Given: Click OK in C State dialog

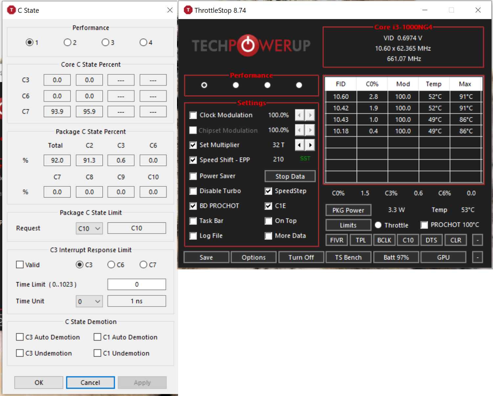Looking at the screenshot, I should pyautogui.click(x=39, y=383).
